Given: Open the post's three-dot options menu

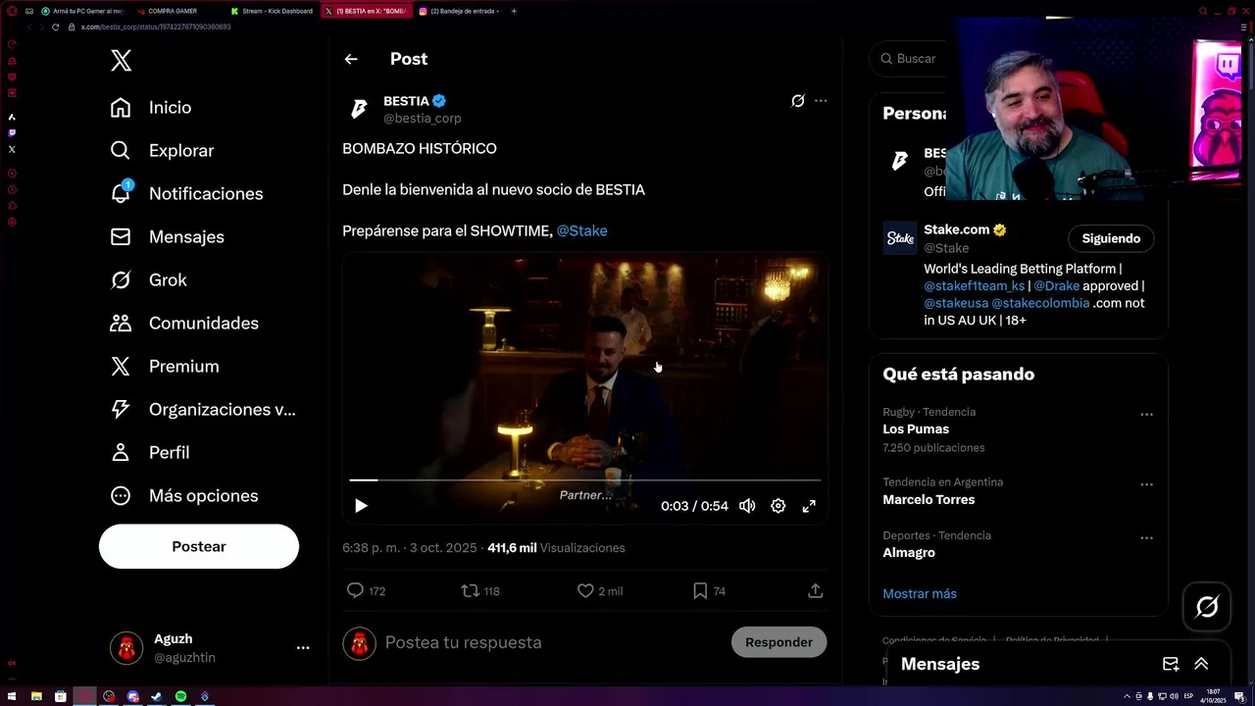Looking at the screenshot, I should [x=821, y=101].
